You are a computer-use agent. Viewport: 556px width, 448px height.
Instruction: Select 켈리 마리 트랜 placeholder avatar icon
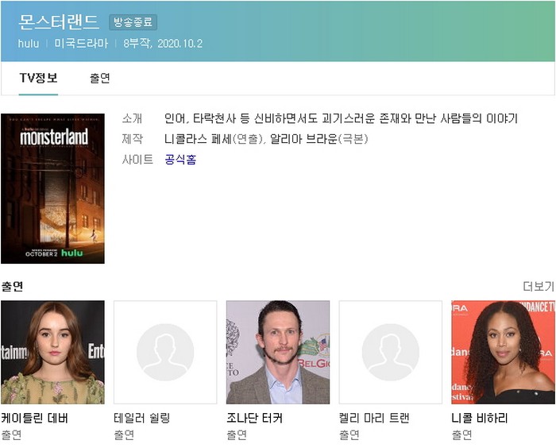click(391, 352)
